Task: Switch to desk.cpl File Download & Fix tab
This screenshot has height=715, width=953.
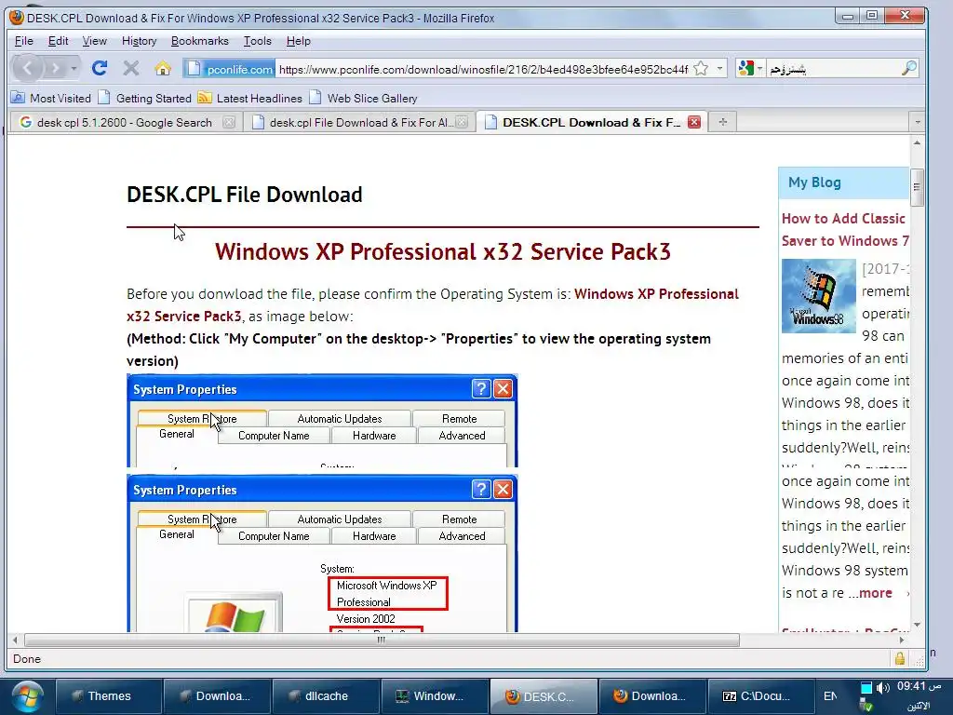Action: click(x=359, y=122)
